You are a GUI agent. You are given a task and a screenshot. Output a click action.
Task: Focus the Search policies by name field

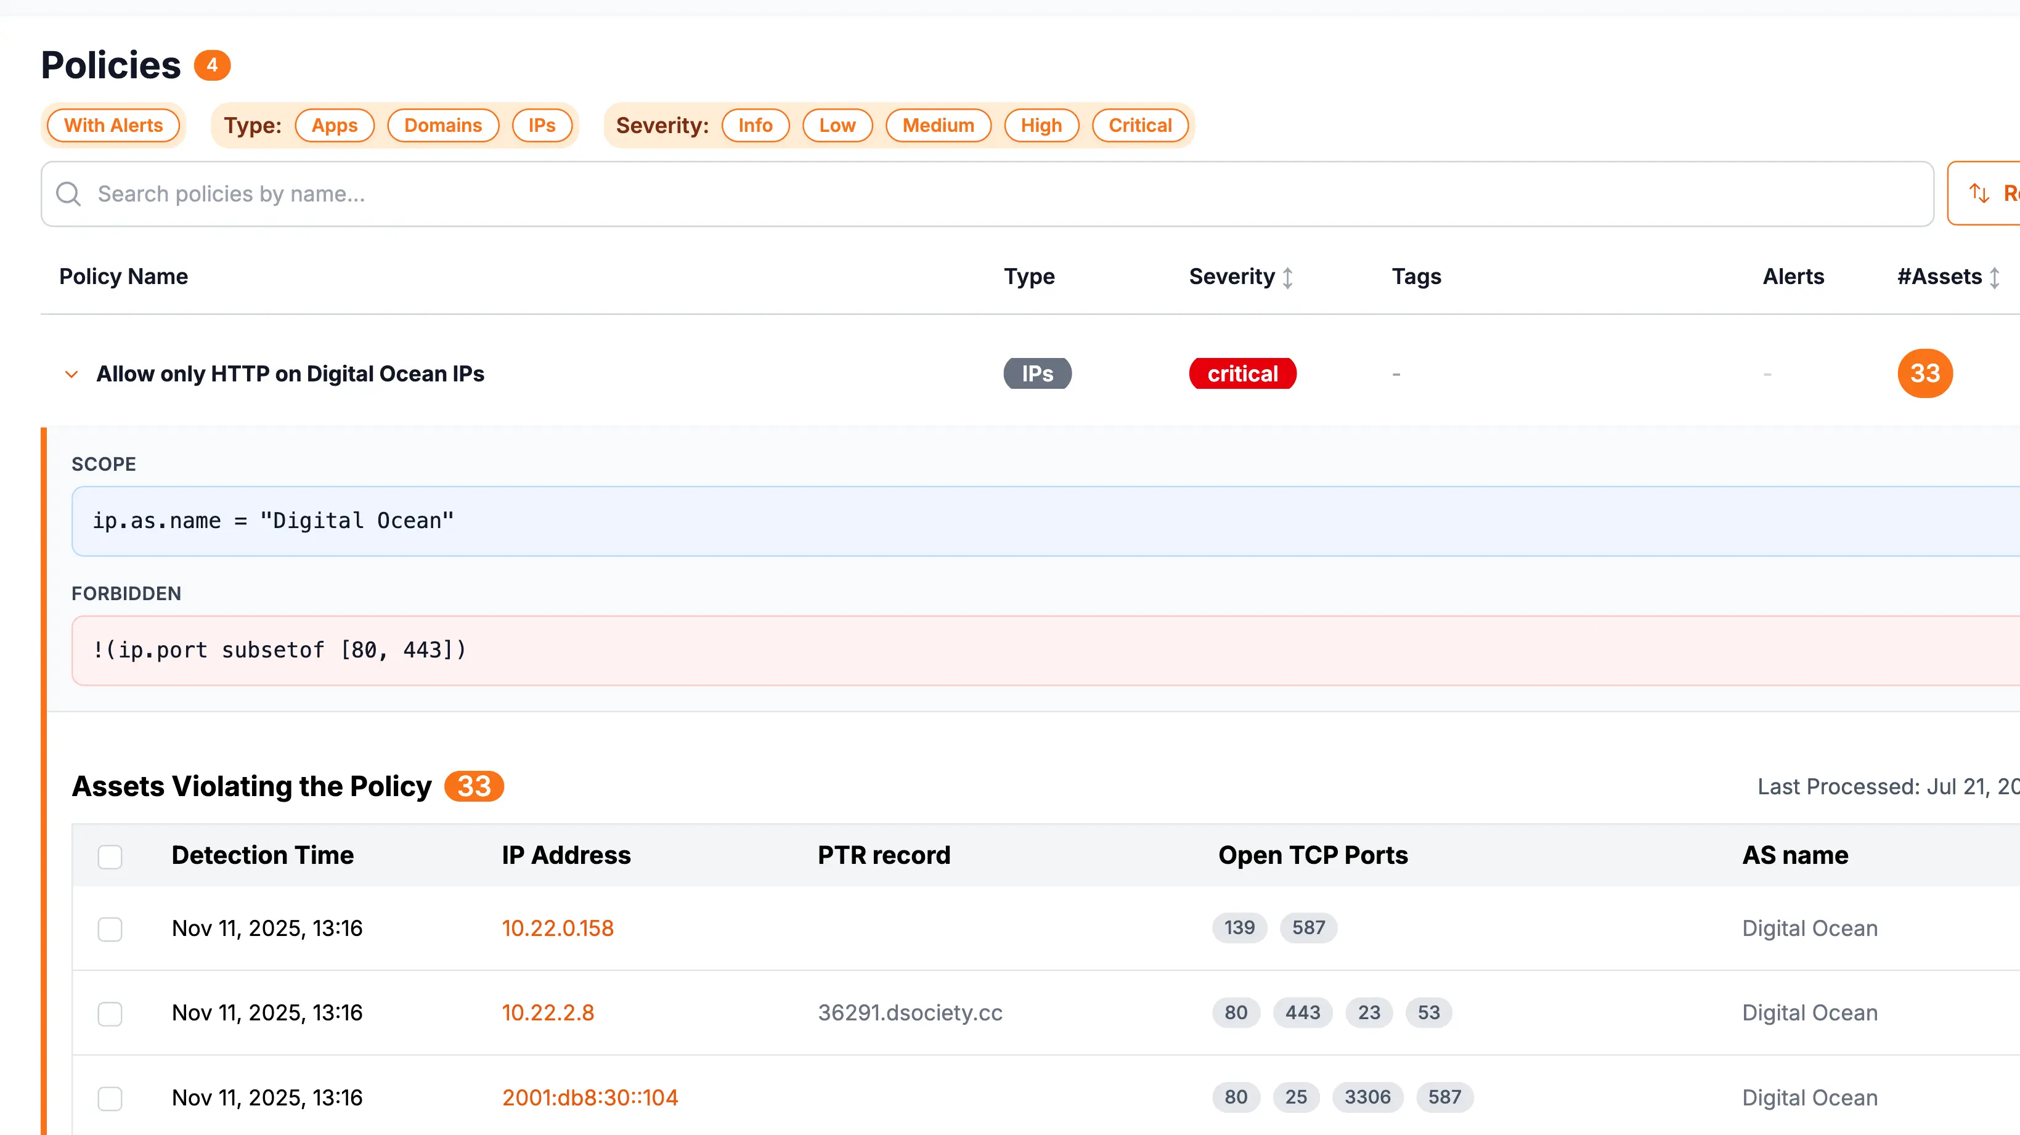point(987,193)
